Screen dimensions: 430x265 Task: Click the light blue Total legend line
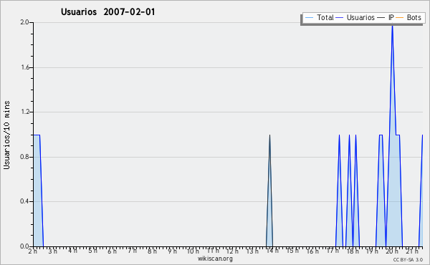(x=309, y=18)
